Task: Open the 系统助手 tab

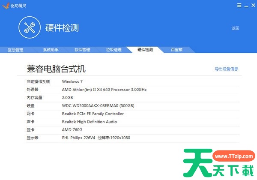Action: pos(51,50)
